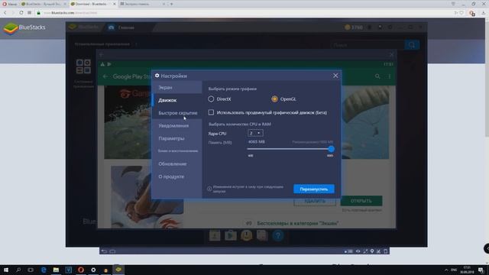Open the BlueStacks taskbar icon

[118, 270]
